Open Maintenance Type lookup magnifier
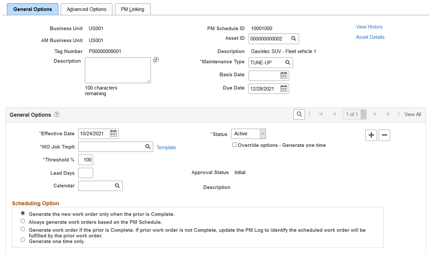 pos(287,62)
